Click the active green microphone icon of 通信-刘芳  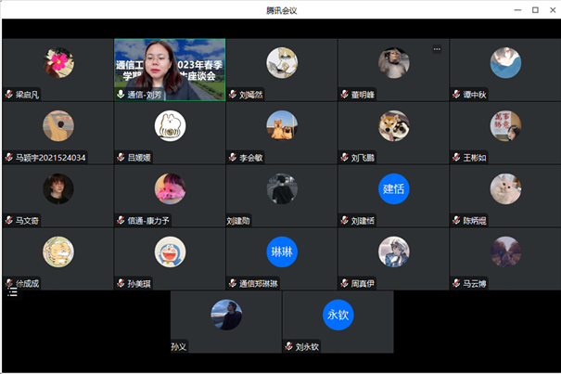tap(121, 95)
